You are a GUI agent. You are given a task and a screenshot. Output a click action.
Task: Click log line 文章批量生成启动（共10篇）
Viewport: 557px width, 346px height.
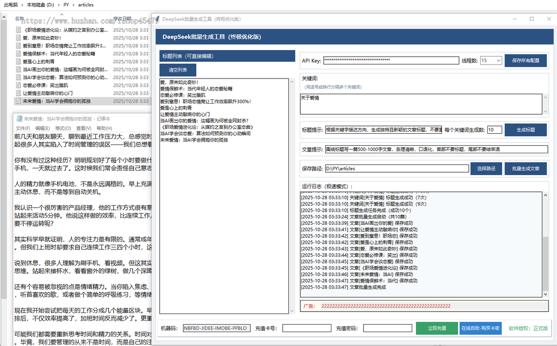[354, 216]
